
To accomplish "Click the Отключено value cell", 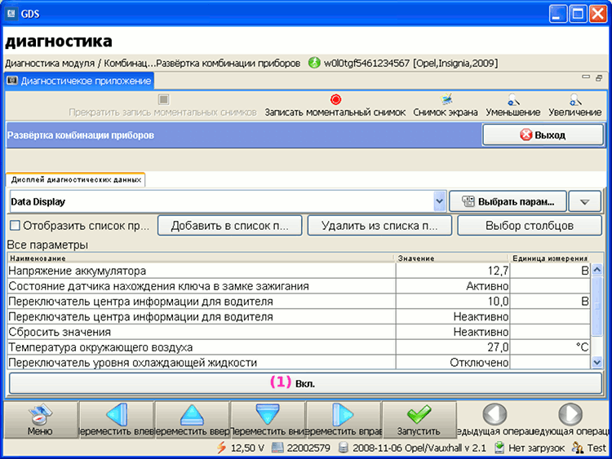I will coord(453,362).
